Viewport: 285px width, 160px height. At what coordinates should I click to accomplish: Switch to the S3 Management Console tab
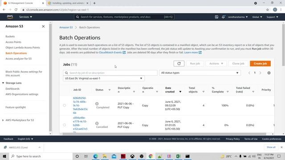(x=23, y=3)
